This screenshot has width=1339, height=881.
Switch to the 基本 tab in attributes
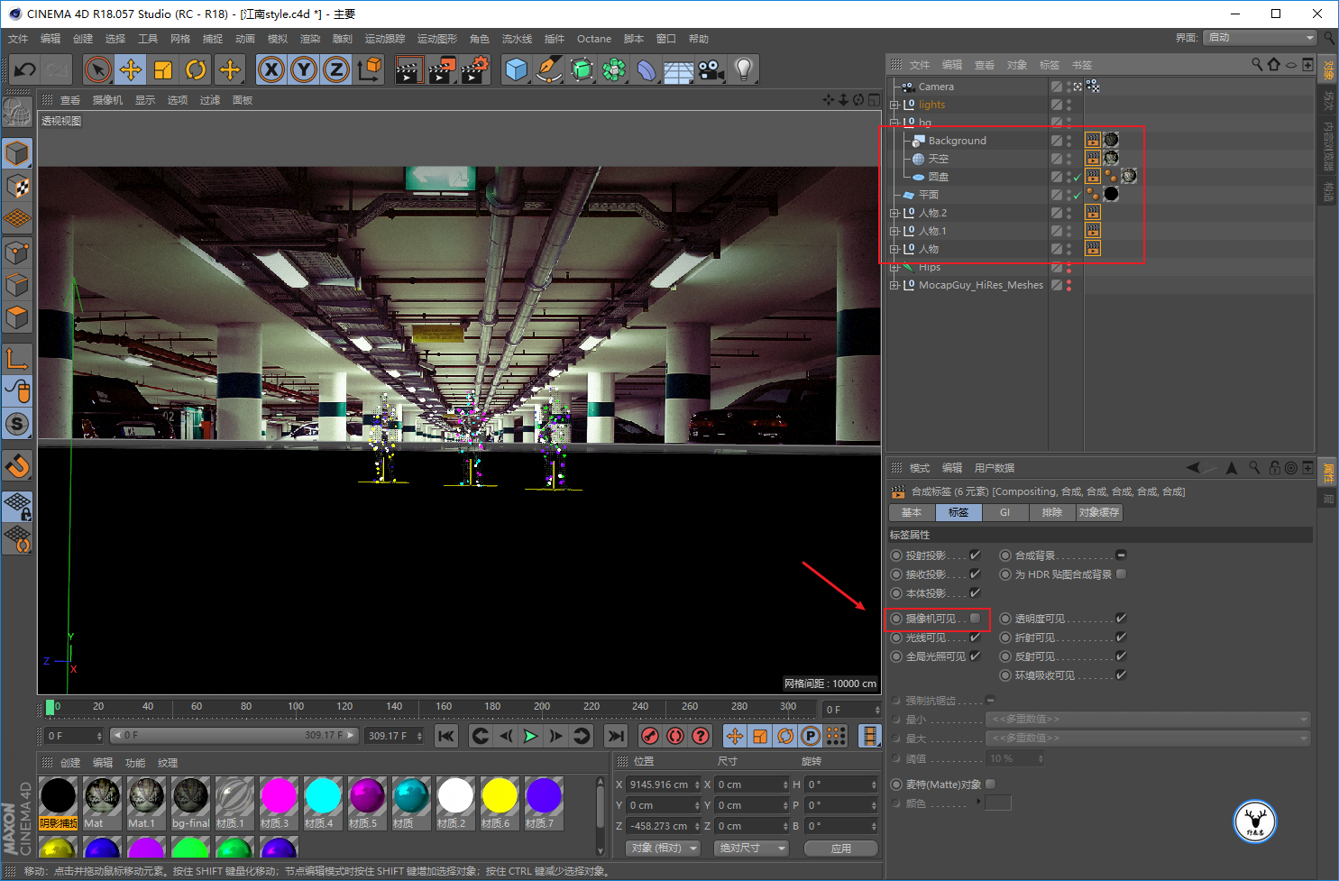click(x=912, y=512)
